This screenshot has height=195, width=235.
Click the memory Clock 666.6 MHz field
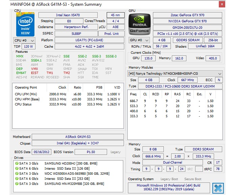153,156
